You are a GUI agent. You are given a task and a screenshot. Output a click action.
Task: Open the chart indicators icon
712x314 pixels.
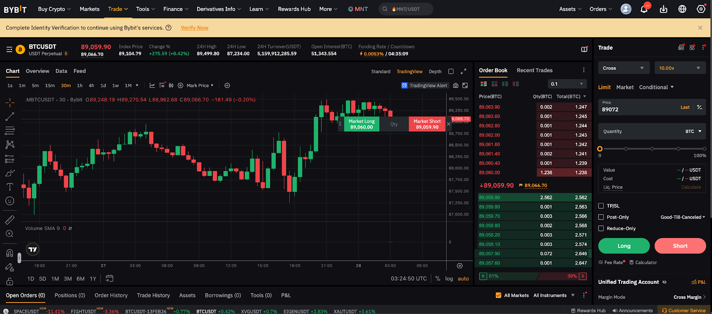[x=152, y=85]
